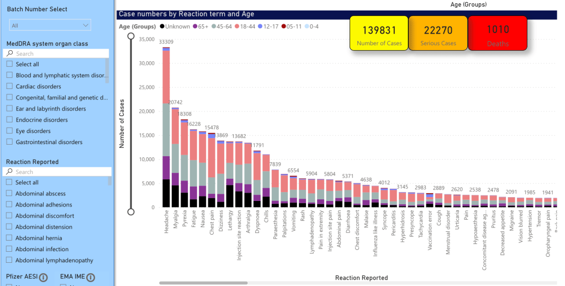Screen dimensions: 565x286
Task: Select the Unknown age legend marker
Action: 162,27
